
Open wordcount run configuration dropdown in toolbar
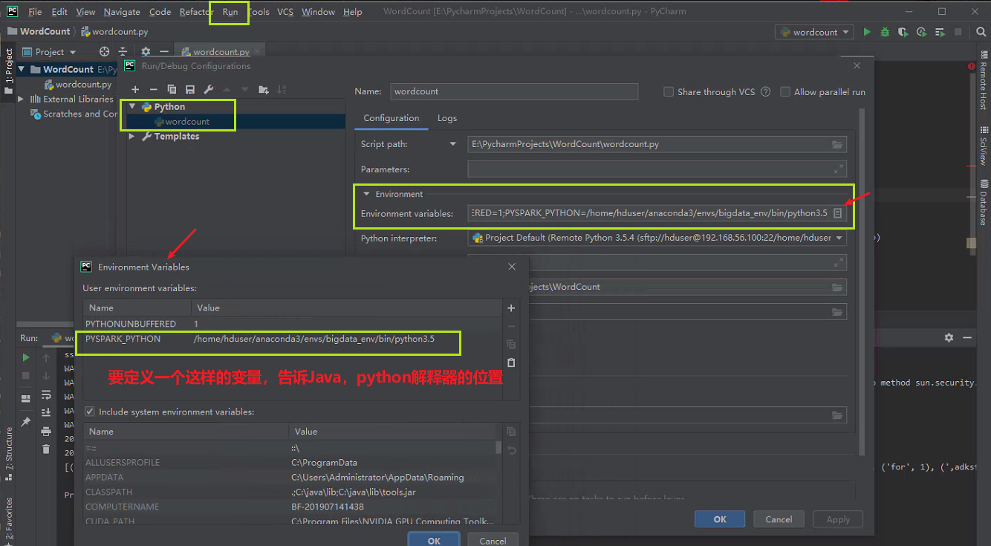point(814,32)
